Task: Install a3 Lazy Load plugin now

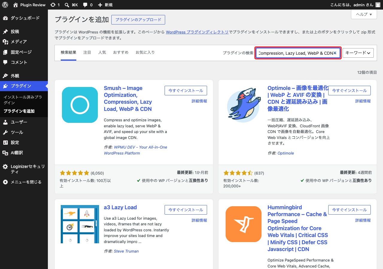Action: (186, 210)
